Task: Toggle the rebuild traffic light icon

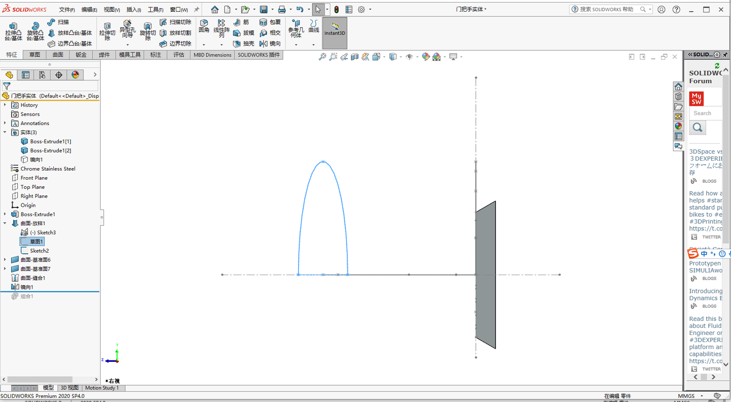Action: click(x=336, y=10)
